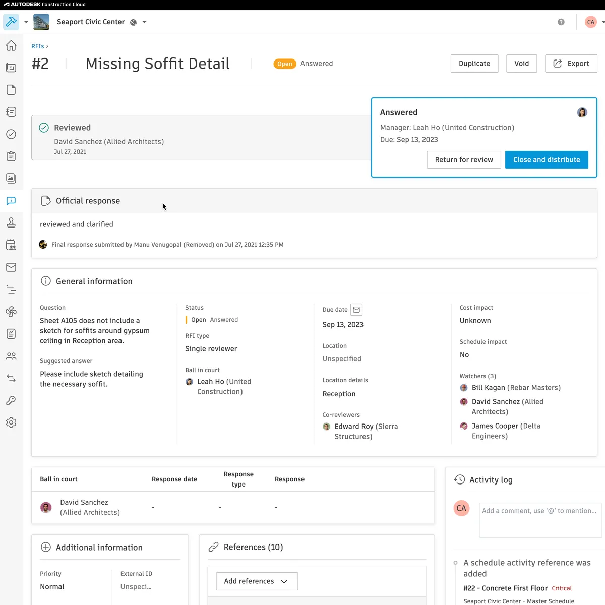Open the Add references dropdown
This screenshot has width=605, height=605.
(257, 581)
